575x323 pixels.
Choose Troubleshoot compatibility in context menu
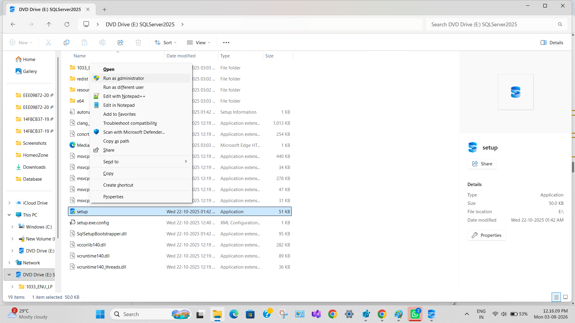click(141, 123)
